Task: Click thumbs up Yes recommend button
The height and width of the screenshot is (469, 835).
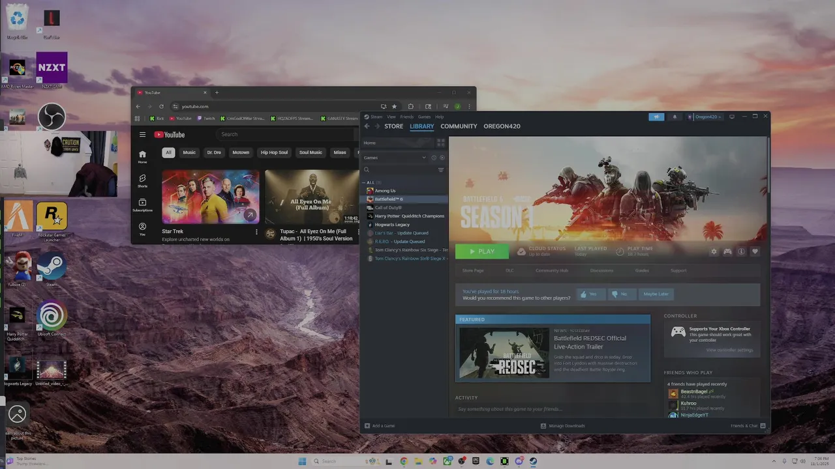Action: click(x=590, y=294)
